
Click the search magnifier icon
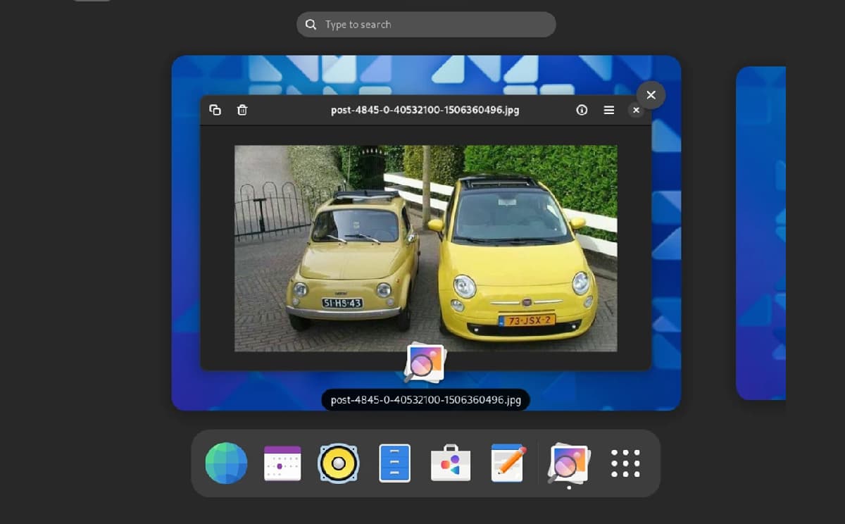coord(311,25)
